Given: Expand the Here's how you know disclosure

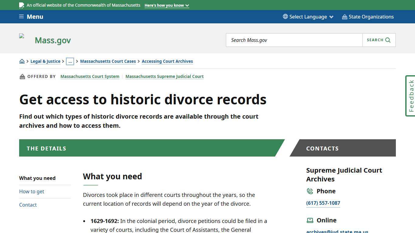Looking at the screenshot, I should pos(166,5).
